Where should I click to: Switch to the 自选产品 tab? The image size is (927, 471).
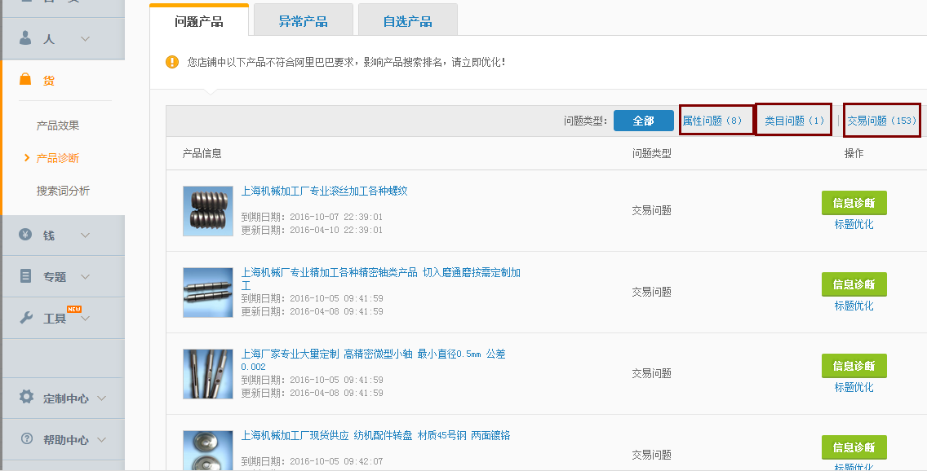click(x=407, y=21)
